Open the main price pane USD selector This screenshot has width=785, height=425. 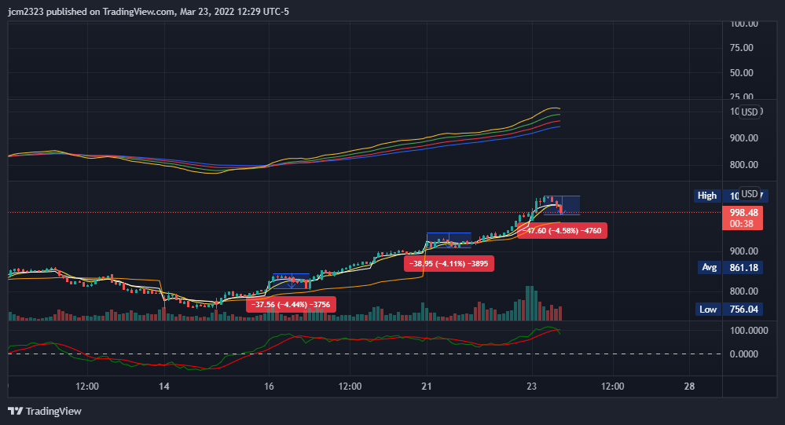[x=750, y=194]
